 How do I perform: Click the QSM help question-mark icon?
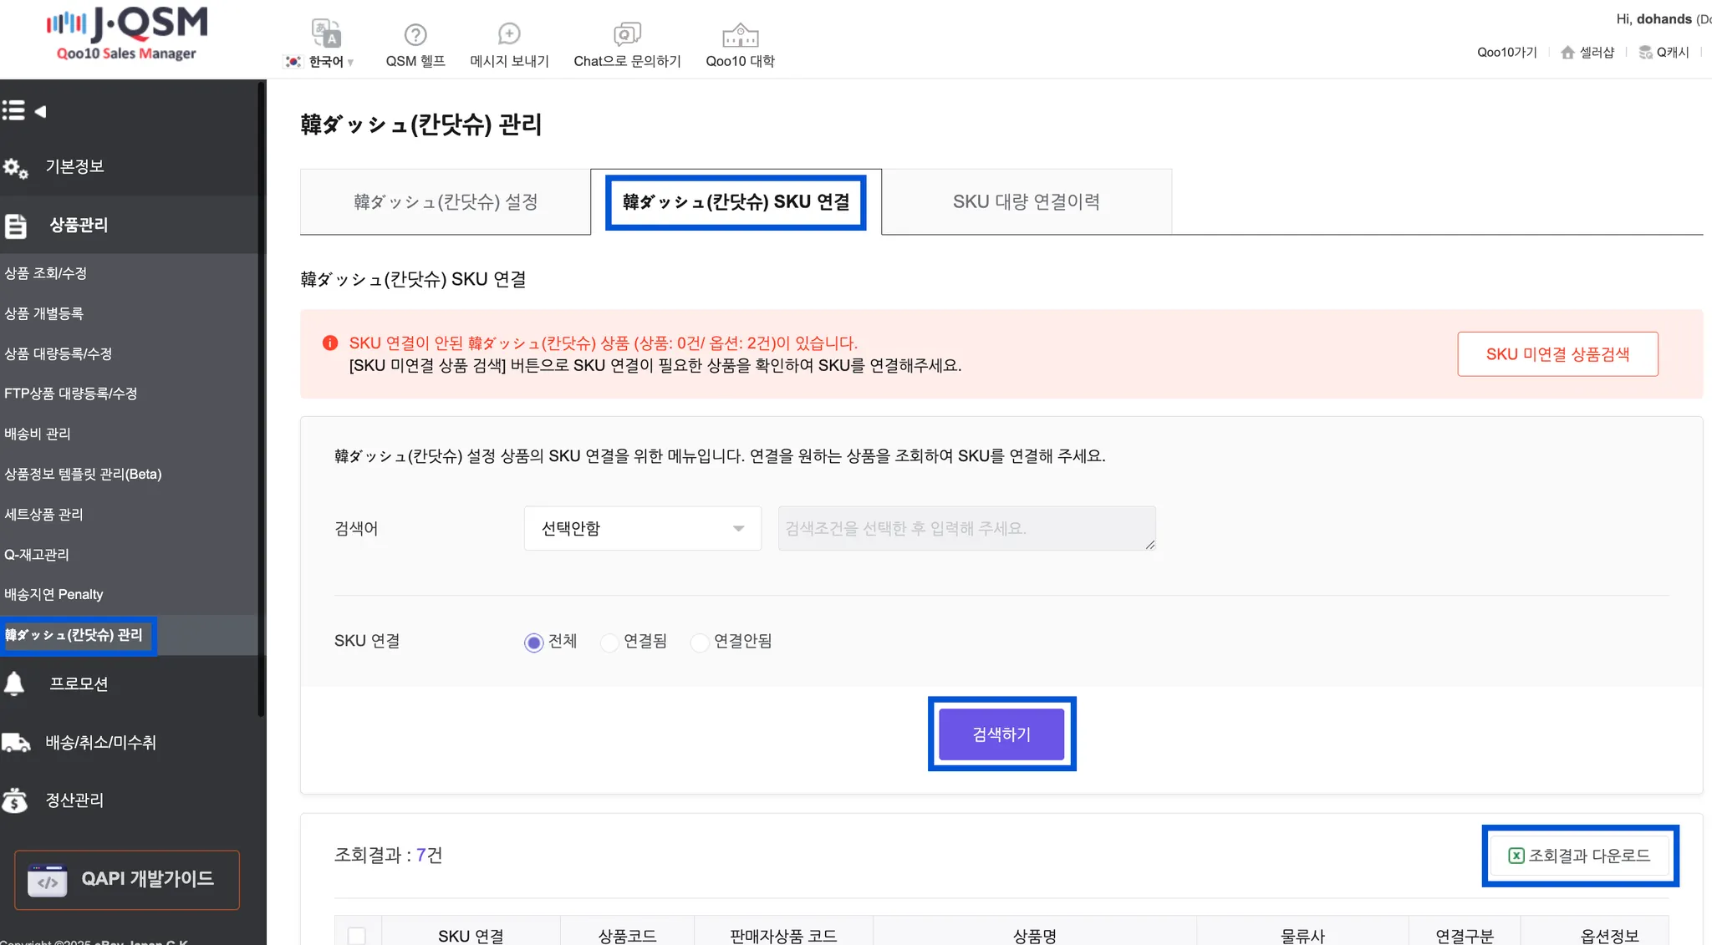point(415,35)
